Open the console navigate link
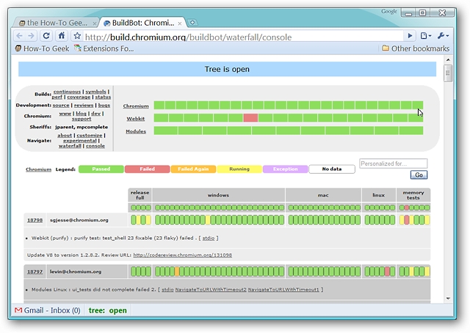The width and height of the screenshot is (470, 333). pos(95,146)
